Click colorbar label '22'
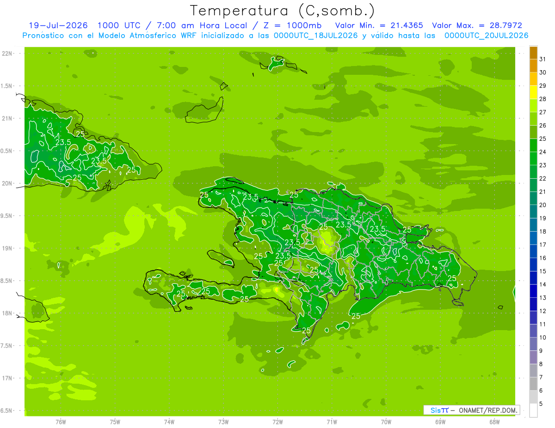The height and width of the screenshot is (428, 555). coord(543,178)
